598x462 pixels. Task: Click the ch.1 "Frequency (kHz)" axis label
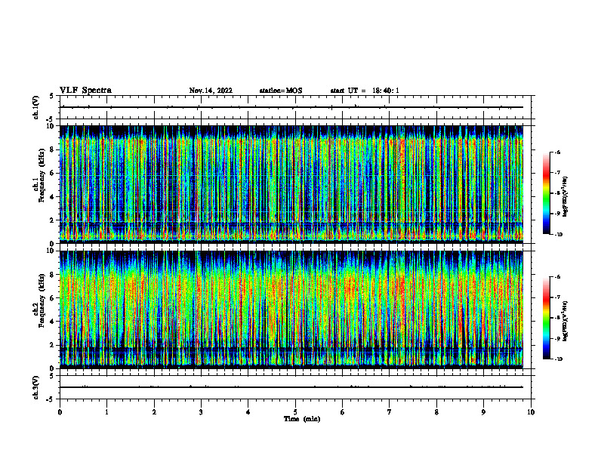pyautogui.click(x=42, y=176)
